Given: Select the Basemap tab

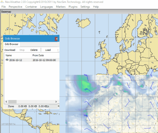Looking at the screenshot, I should coord(6,12).
